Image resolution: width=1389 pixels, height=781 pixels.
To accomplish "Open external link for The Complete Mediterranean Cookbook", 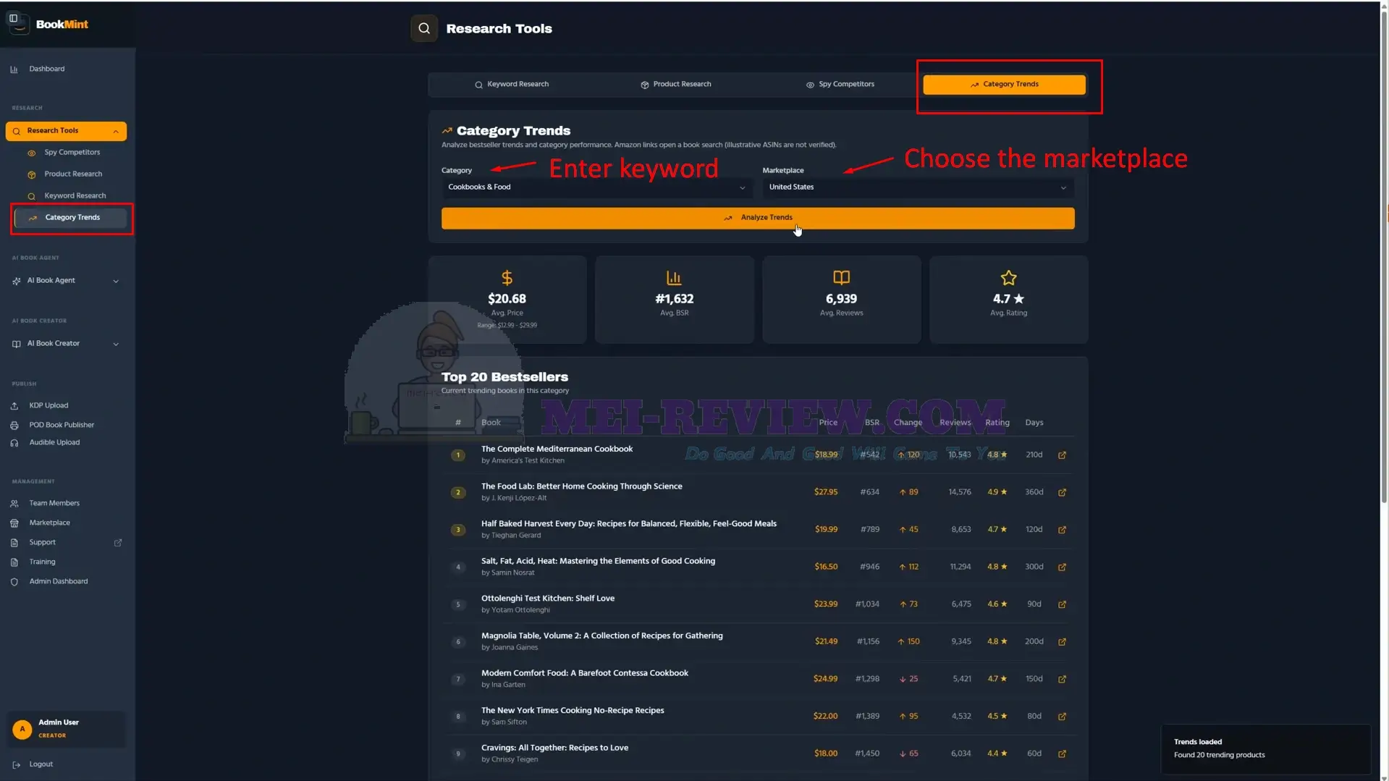I will 1062,455.
